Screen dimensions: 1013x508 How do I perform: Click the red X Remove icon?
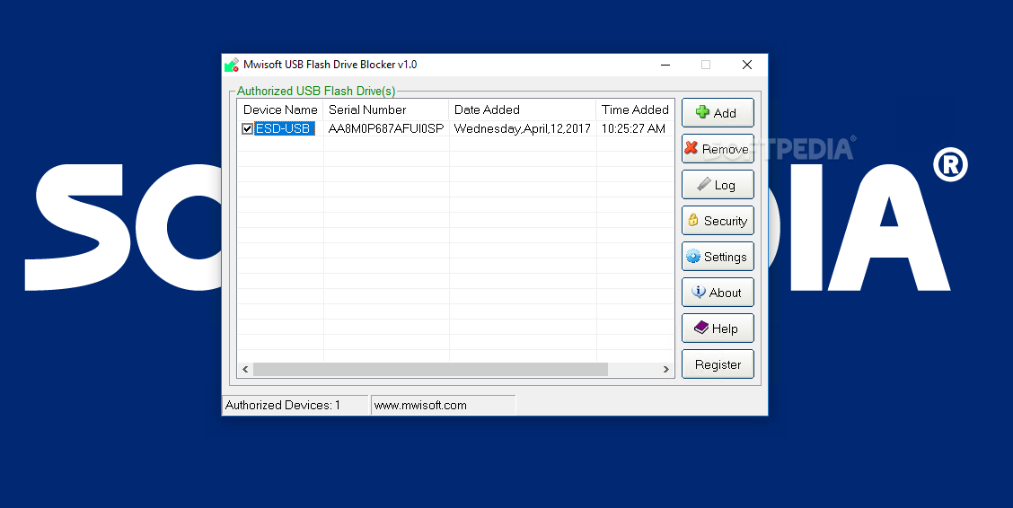(x=691, y=148)
